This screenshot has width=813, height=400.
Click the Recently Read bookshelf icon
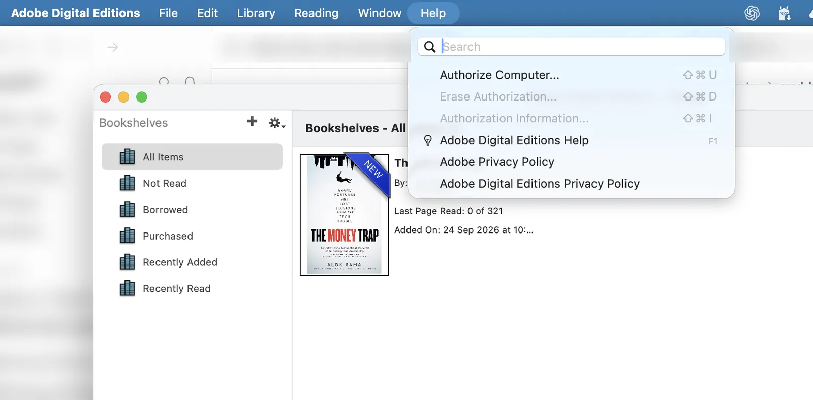coord(127,289)
